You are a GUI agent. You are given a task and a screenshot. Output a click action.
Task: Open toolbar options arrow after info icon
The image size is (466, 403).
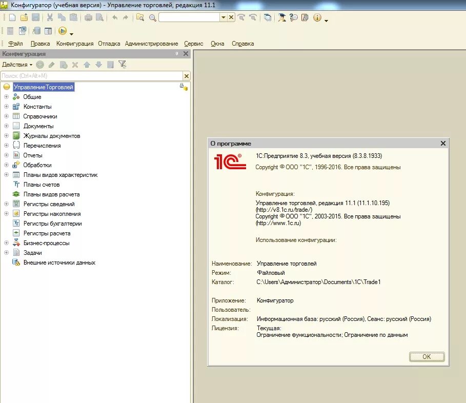327,21
